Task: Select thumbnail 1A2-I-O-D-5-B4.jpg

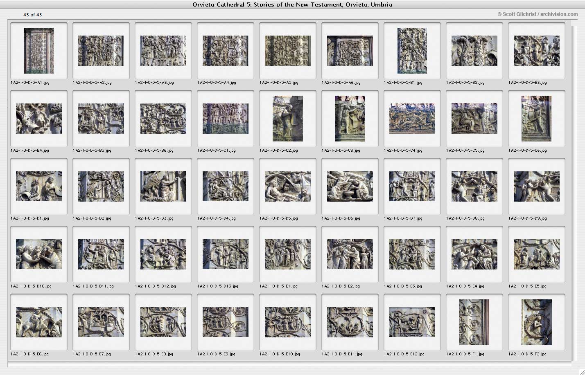Action: [x=39, y=119]
